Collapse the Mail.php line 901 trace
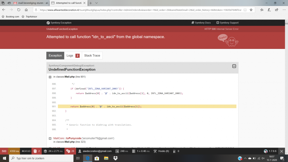 point(50,77)
